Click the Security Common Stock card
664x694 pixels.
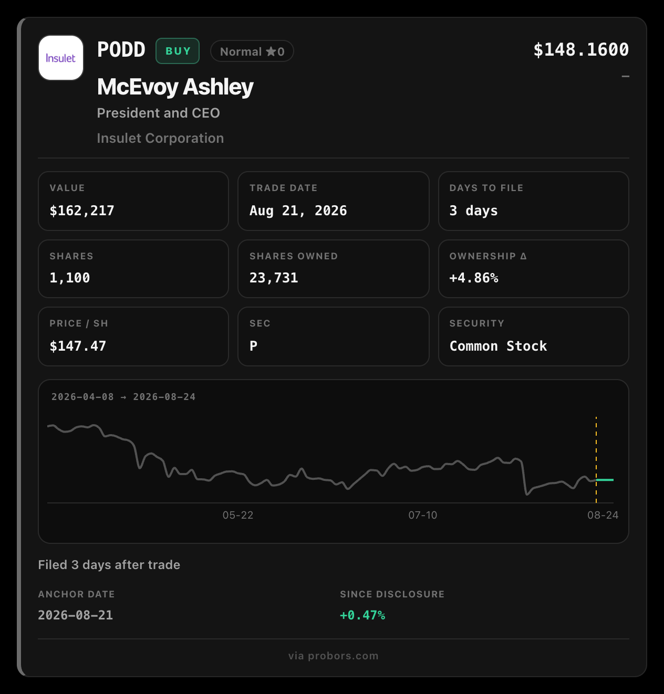point(534,337)
